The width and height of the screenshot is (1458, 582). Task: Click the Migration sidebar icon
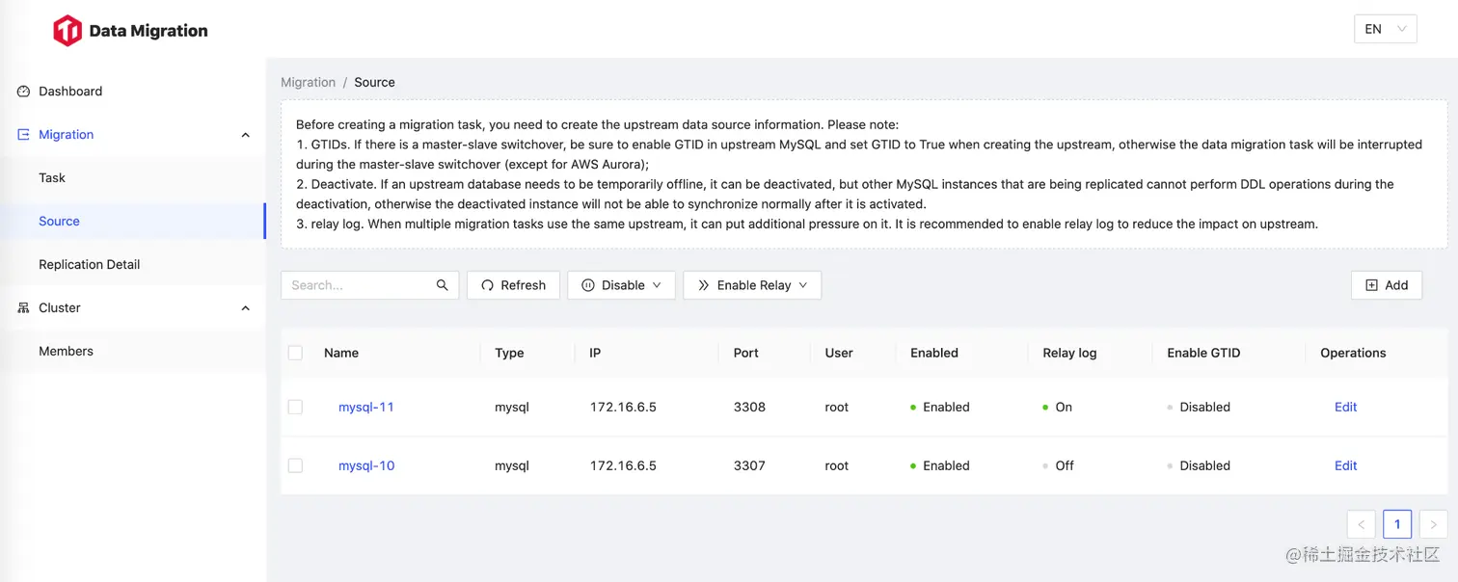(x=24, y=135)
